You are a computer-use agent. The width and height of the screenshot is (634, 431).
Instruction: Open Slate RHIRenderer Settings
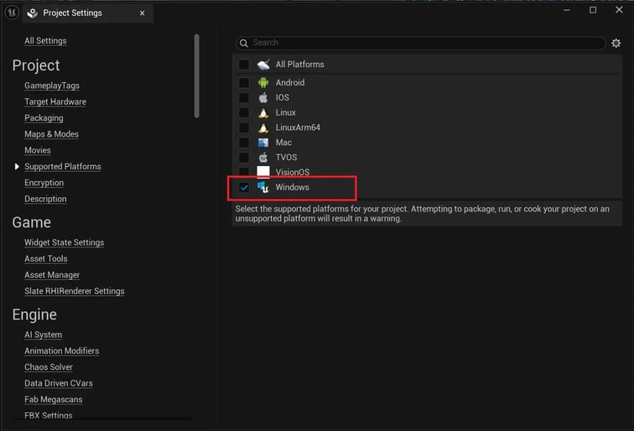click(75, 291)
